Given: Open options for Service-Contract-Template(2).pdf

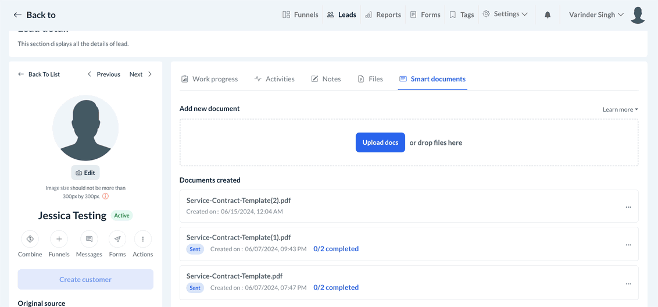Looking at the screenshot, I should click(x=628, y=207).
